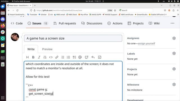
Task: Reference an issue or pull request
Action: click(87, 57)
